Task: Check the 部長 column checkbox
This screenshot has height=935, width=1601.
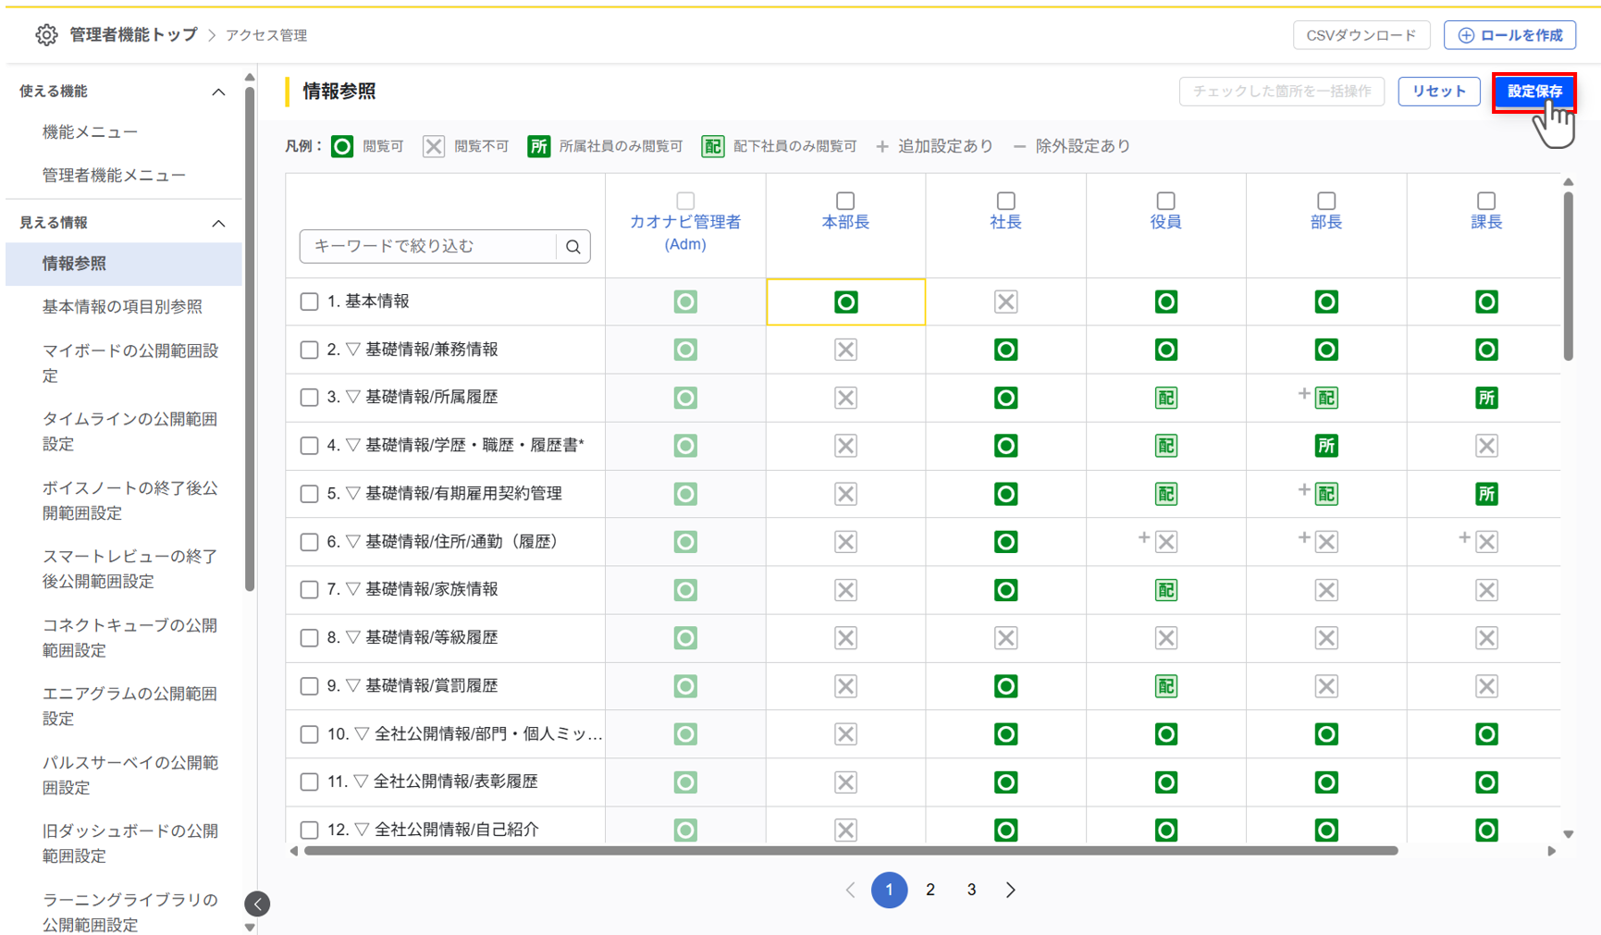Action: 1326,201
